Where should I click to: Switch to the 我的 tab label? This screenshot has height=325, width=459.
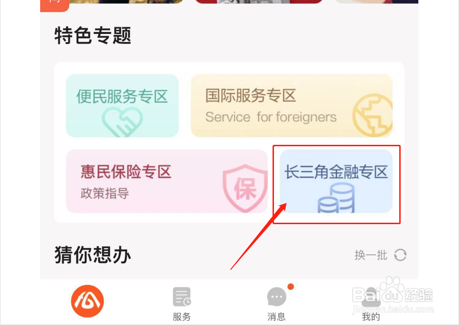[371, 316]
